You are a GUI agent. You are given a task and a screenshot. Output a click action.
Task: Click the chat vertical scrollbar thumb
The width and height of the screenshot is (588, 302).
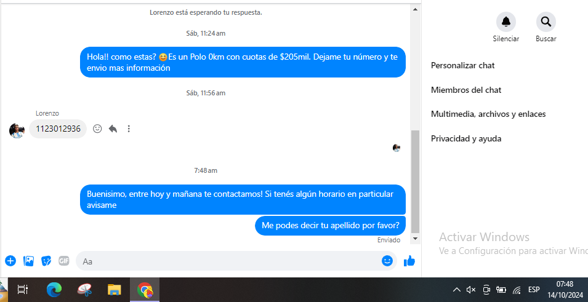point(415,181)
